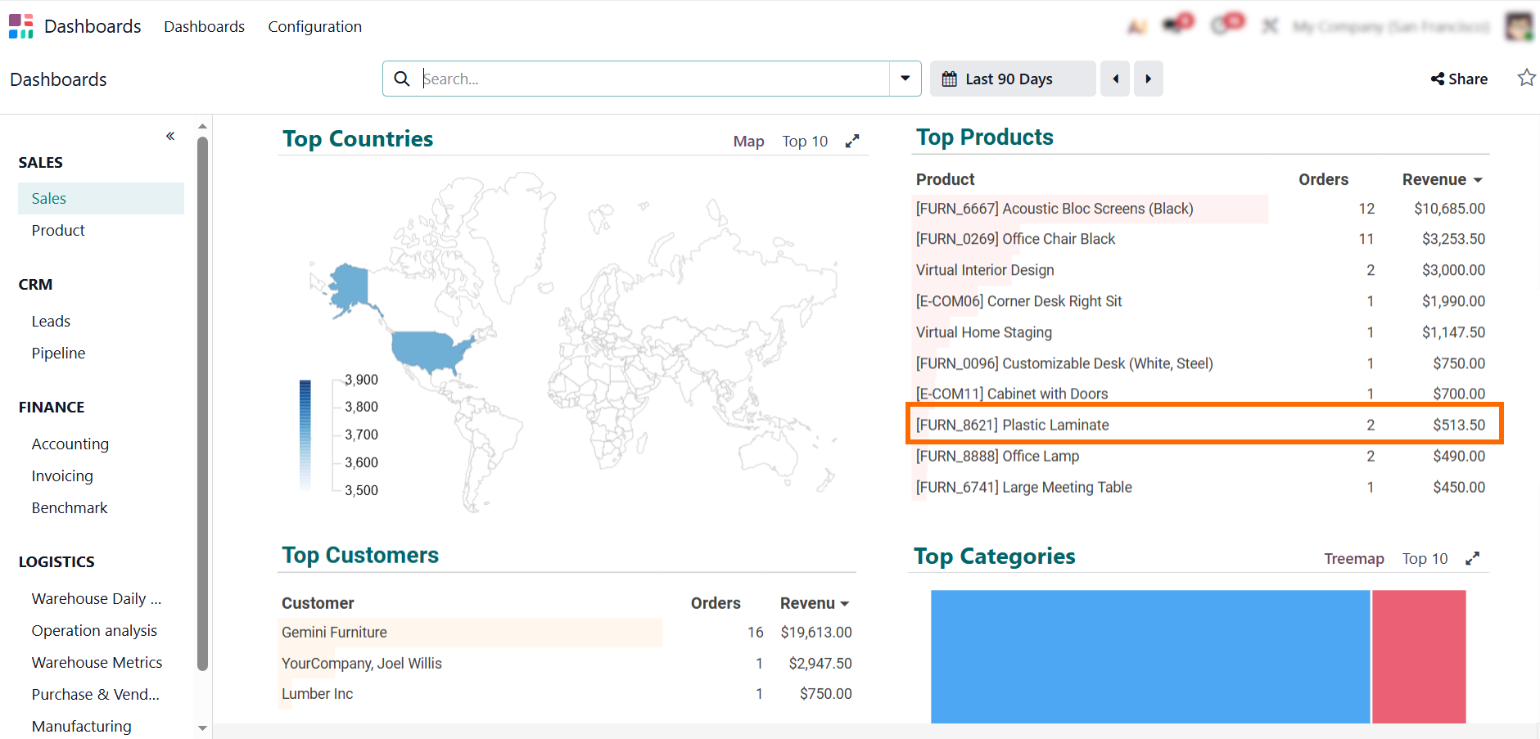Open the search options dropdown arrow

[905, 79]
